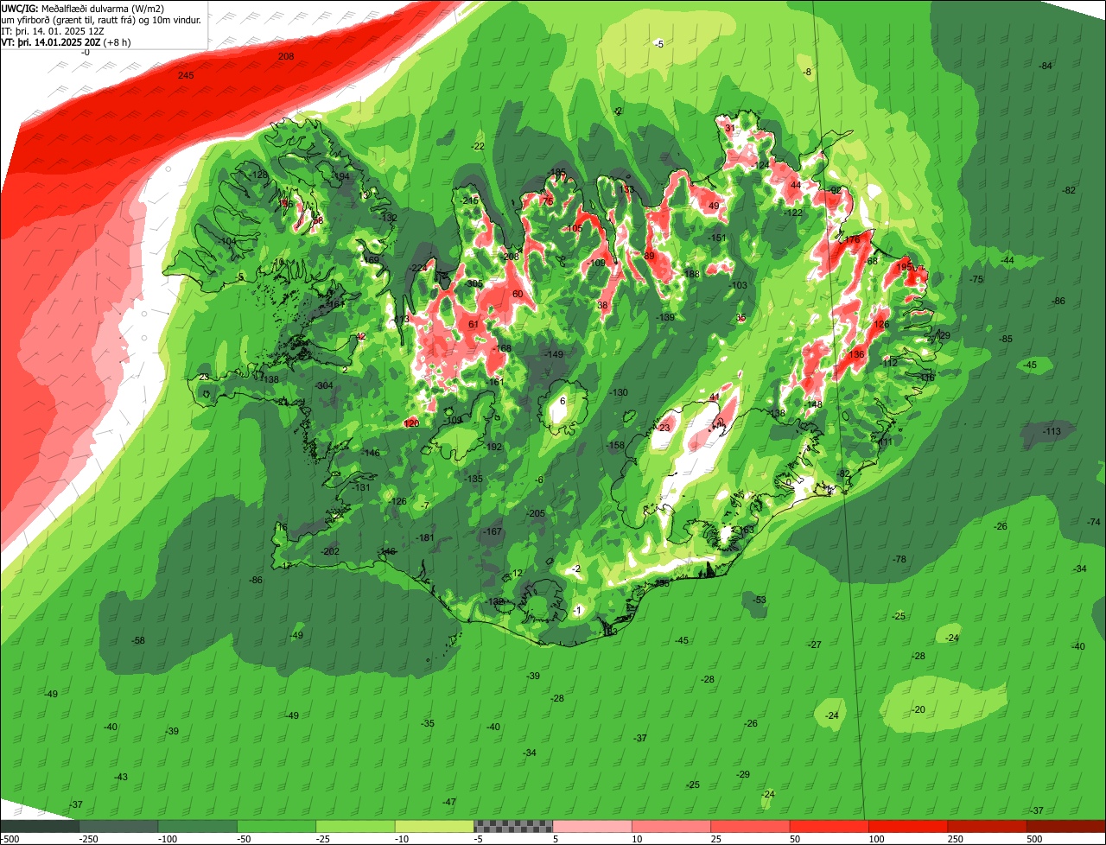Select the red 50 to 100 legend swatch
The width and height of the screenshot is (1106, 845).
tap(829, 826)
